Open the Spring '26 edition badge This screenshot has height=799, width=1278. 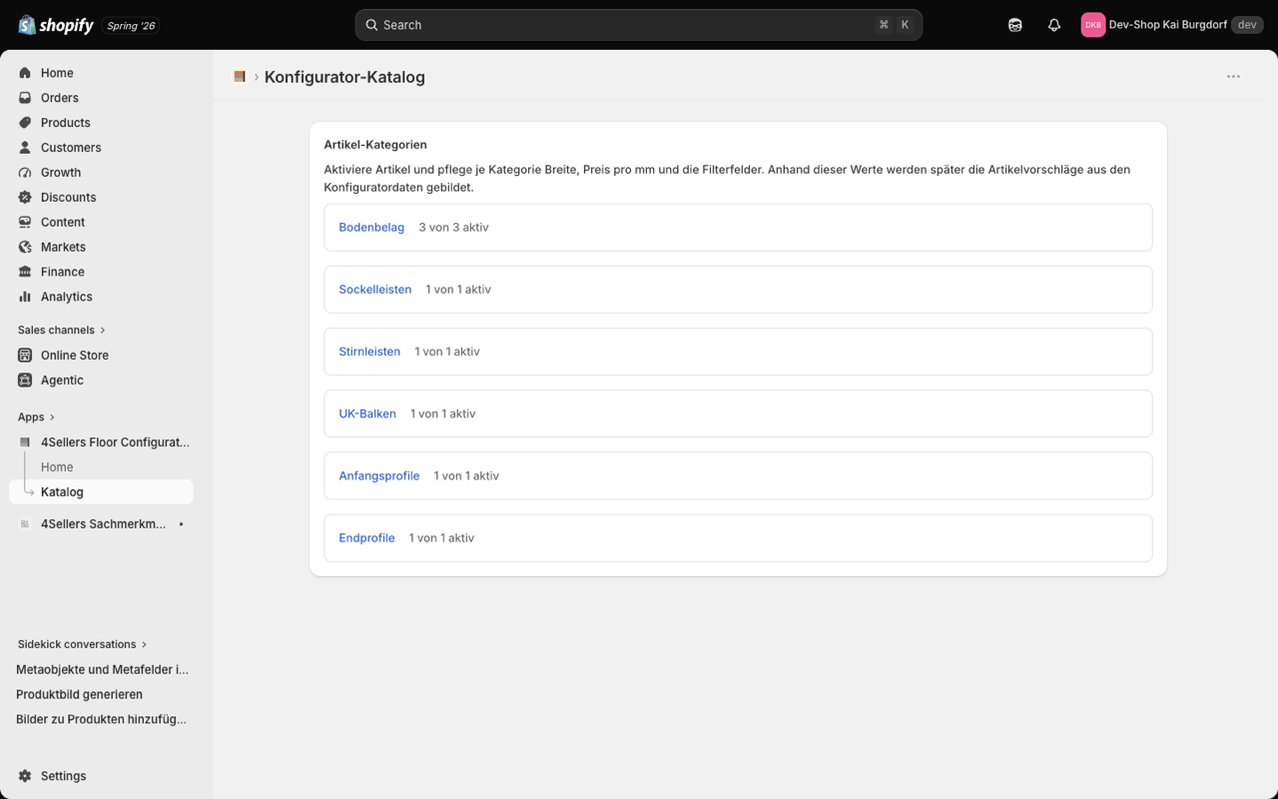click(132, 26)
